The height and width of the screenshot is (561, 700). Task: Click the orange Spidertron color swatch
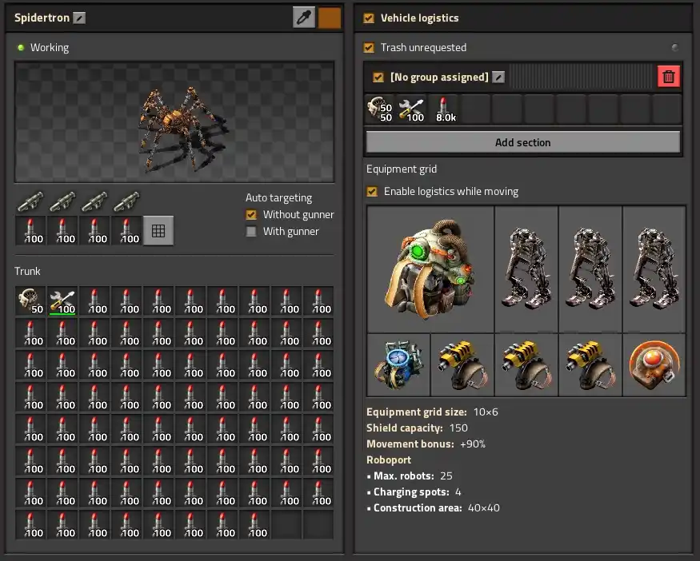[330, 18]
